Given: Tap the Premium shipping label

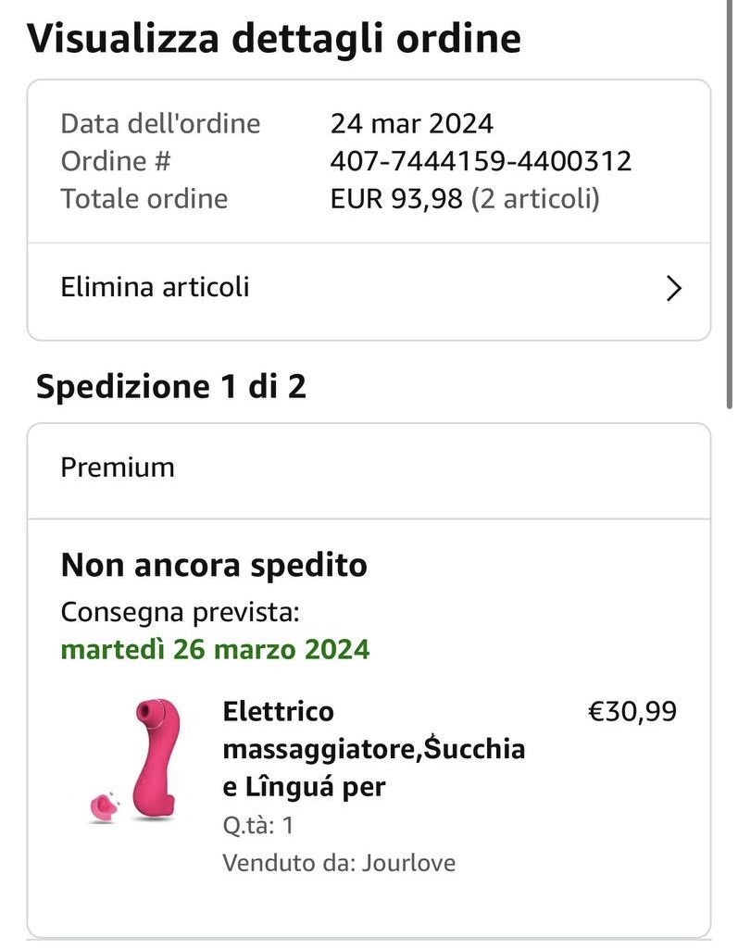Looking at the screenshot, I should [118, 468].
